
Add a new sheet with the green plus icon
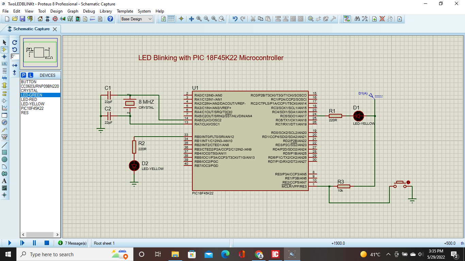pos(374,19)
